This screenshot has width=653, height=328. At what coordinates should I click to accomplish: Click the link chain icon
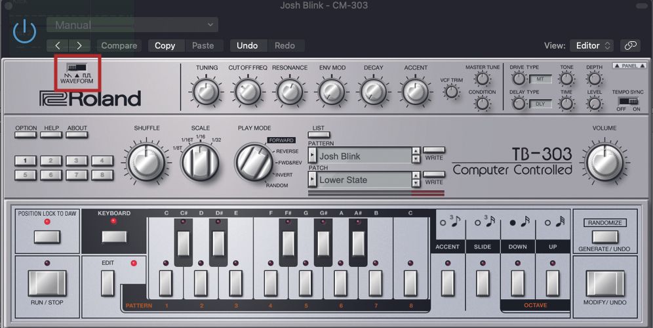(631, 45)
